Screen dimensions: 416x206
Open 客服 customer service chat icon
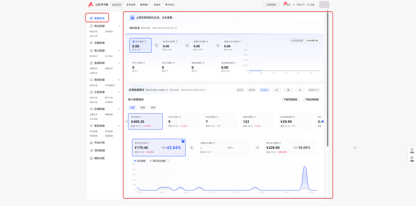(x=308, y=5)
